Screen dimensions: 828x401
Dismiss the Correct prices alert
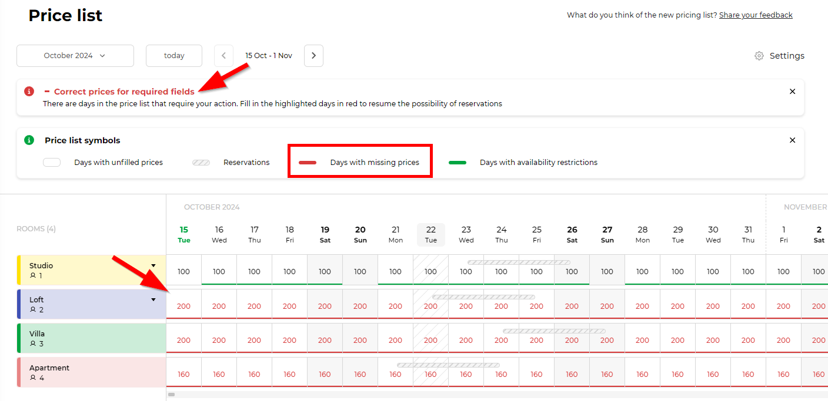click(792, 92)
